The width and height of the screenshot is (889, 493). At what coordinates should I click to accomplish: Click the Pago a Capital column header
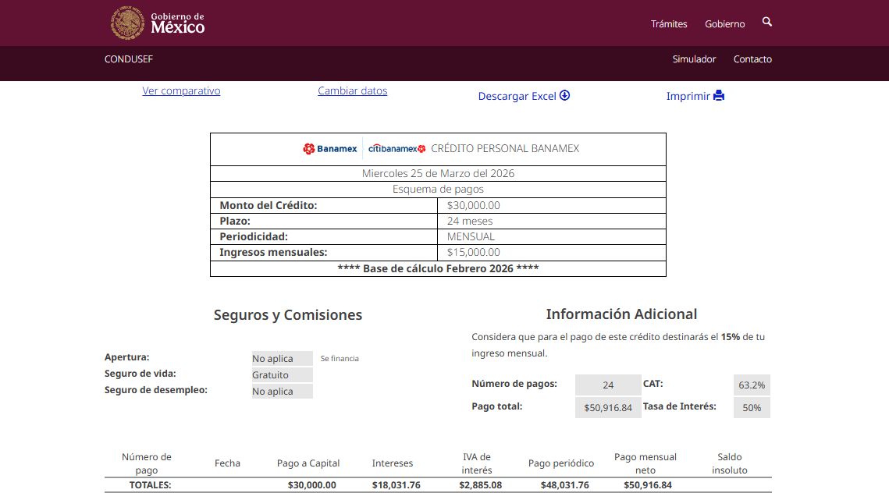click(308, 463)
